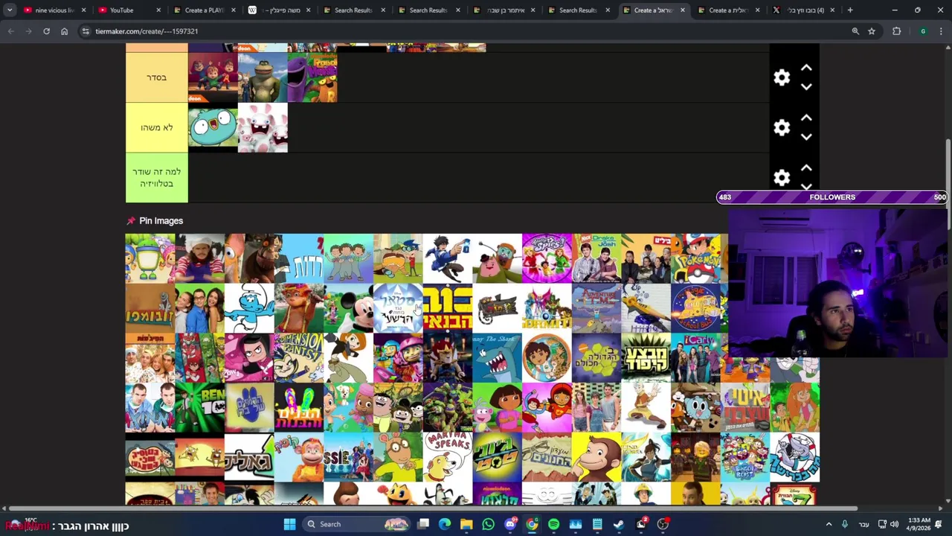Pick the Curious George monkey thumbnail
This screenshot has height=536, width=952.
(x=596, y=457)
